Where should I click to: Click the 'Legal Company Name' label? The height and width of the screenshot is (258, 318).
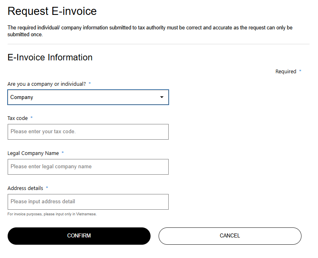33,153
